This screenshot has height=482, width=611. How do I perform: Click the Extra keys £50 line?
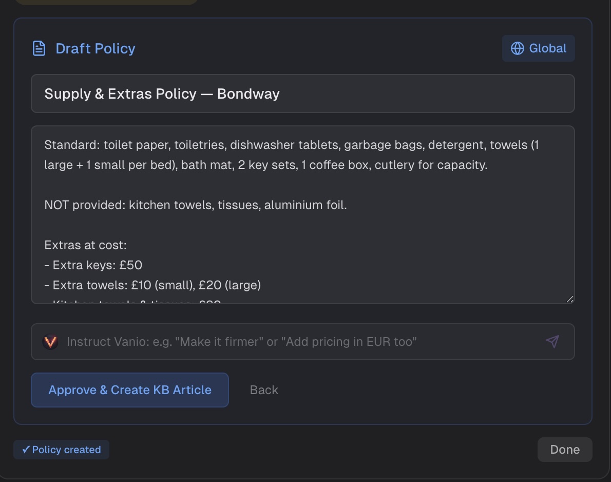97,265
